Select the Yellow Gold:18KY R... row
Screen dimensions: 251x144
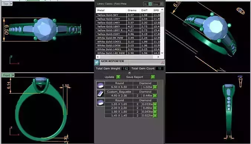click(128, 30)
